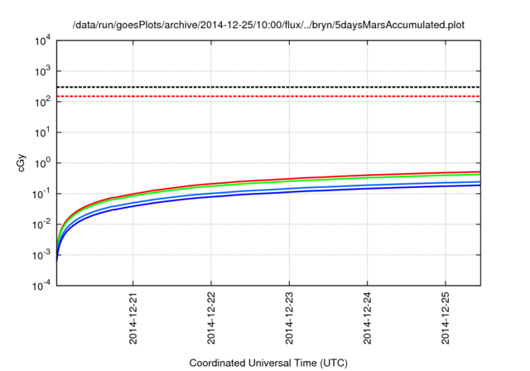
Task: Click the 10^0 y-axis tick label
Action: 42,163
